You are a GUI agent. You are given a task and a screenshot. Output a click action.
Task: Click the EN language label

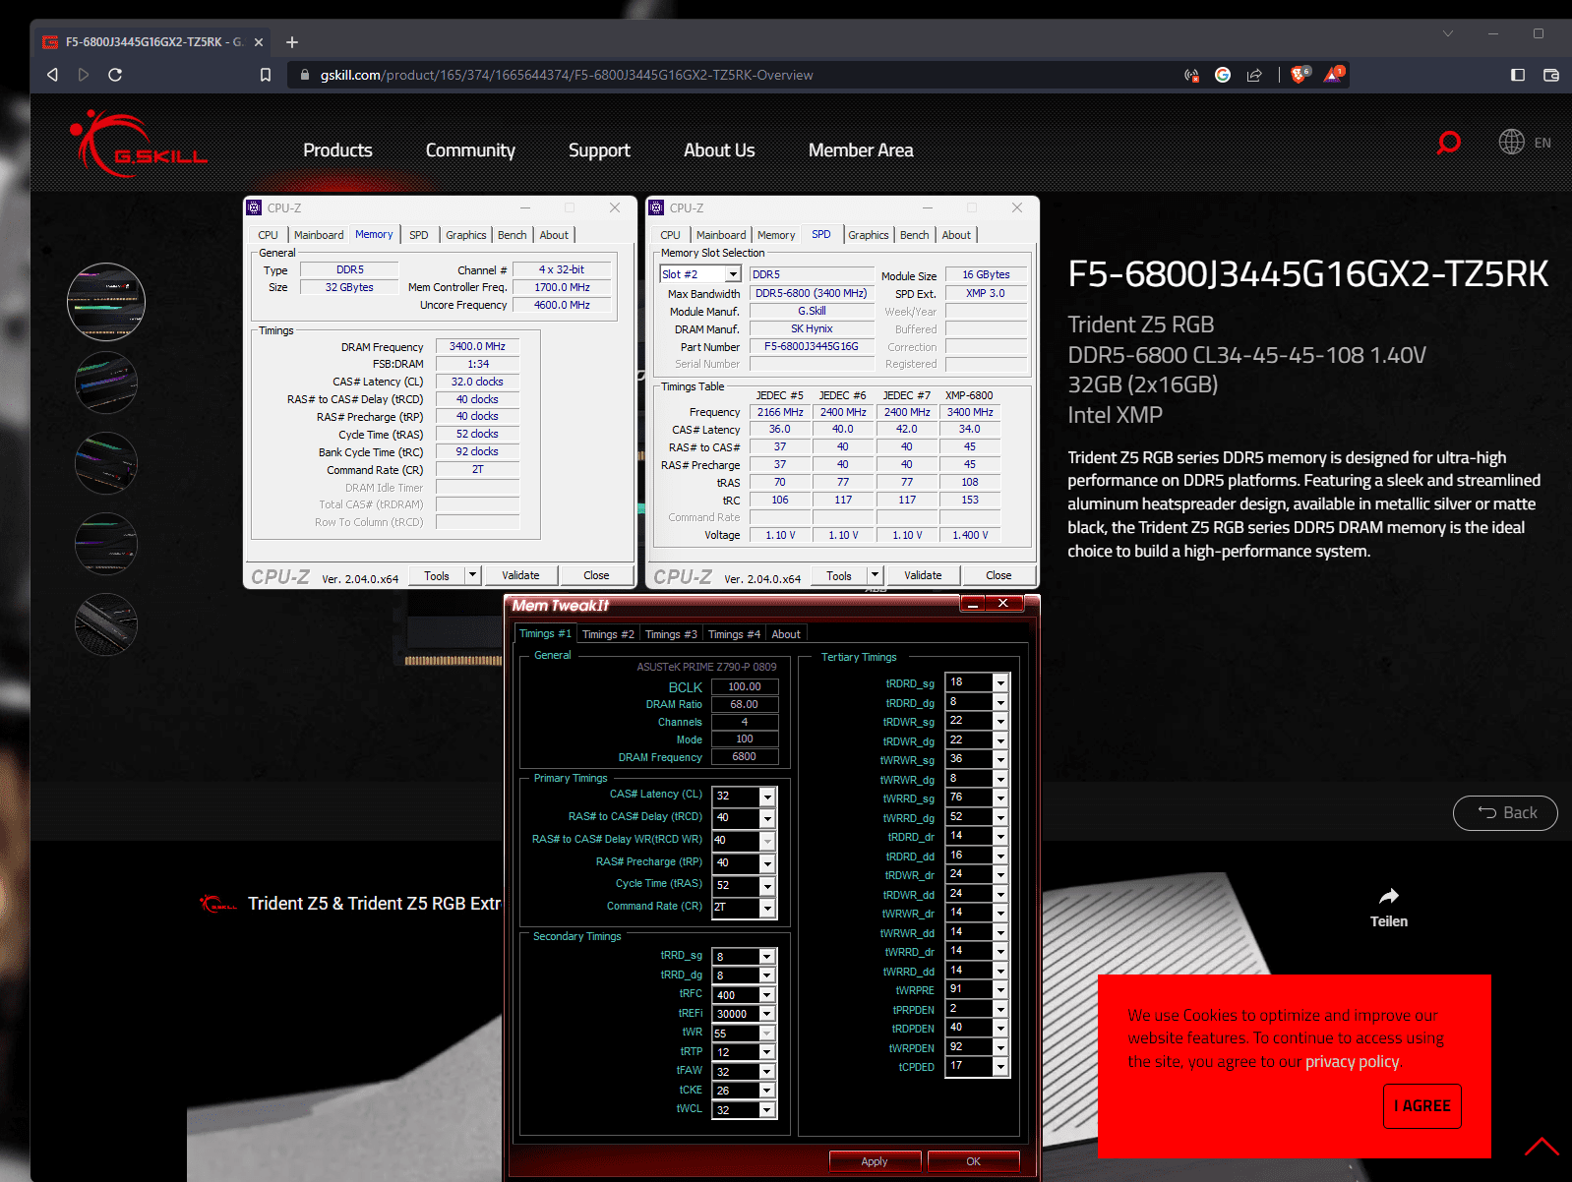1542,143
